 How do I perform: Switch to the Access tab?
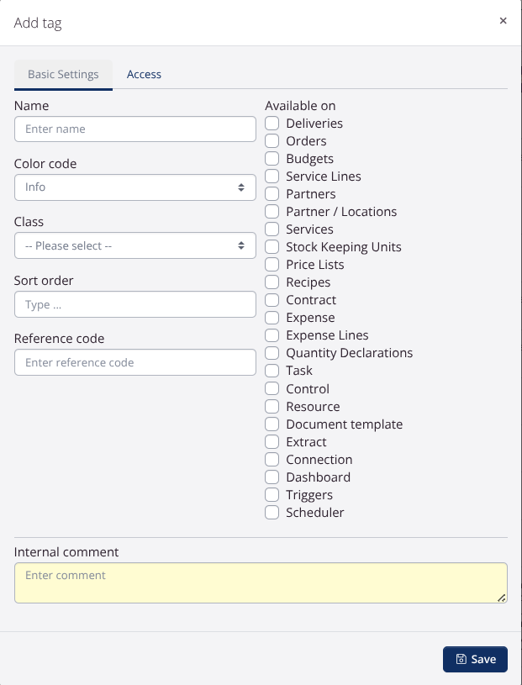coord(144,74)
